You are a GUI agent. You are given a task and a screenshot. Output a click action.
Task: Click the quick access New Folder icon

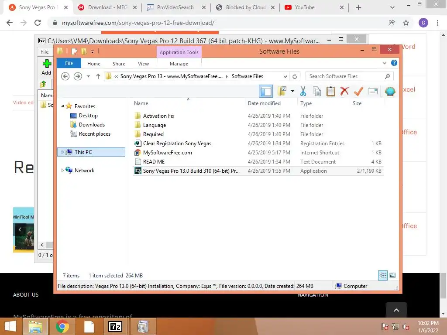pyautogui.click(x=83, y=51)
